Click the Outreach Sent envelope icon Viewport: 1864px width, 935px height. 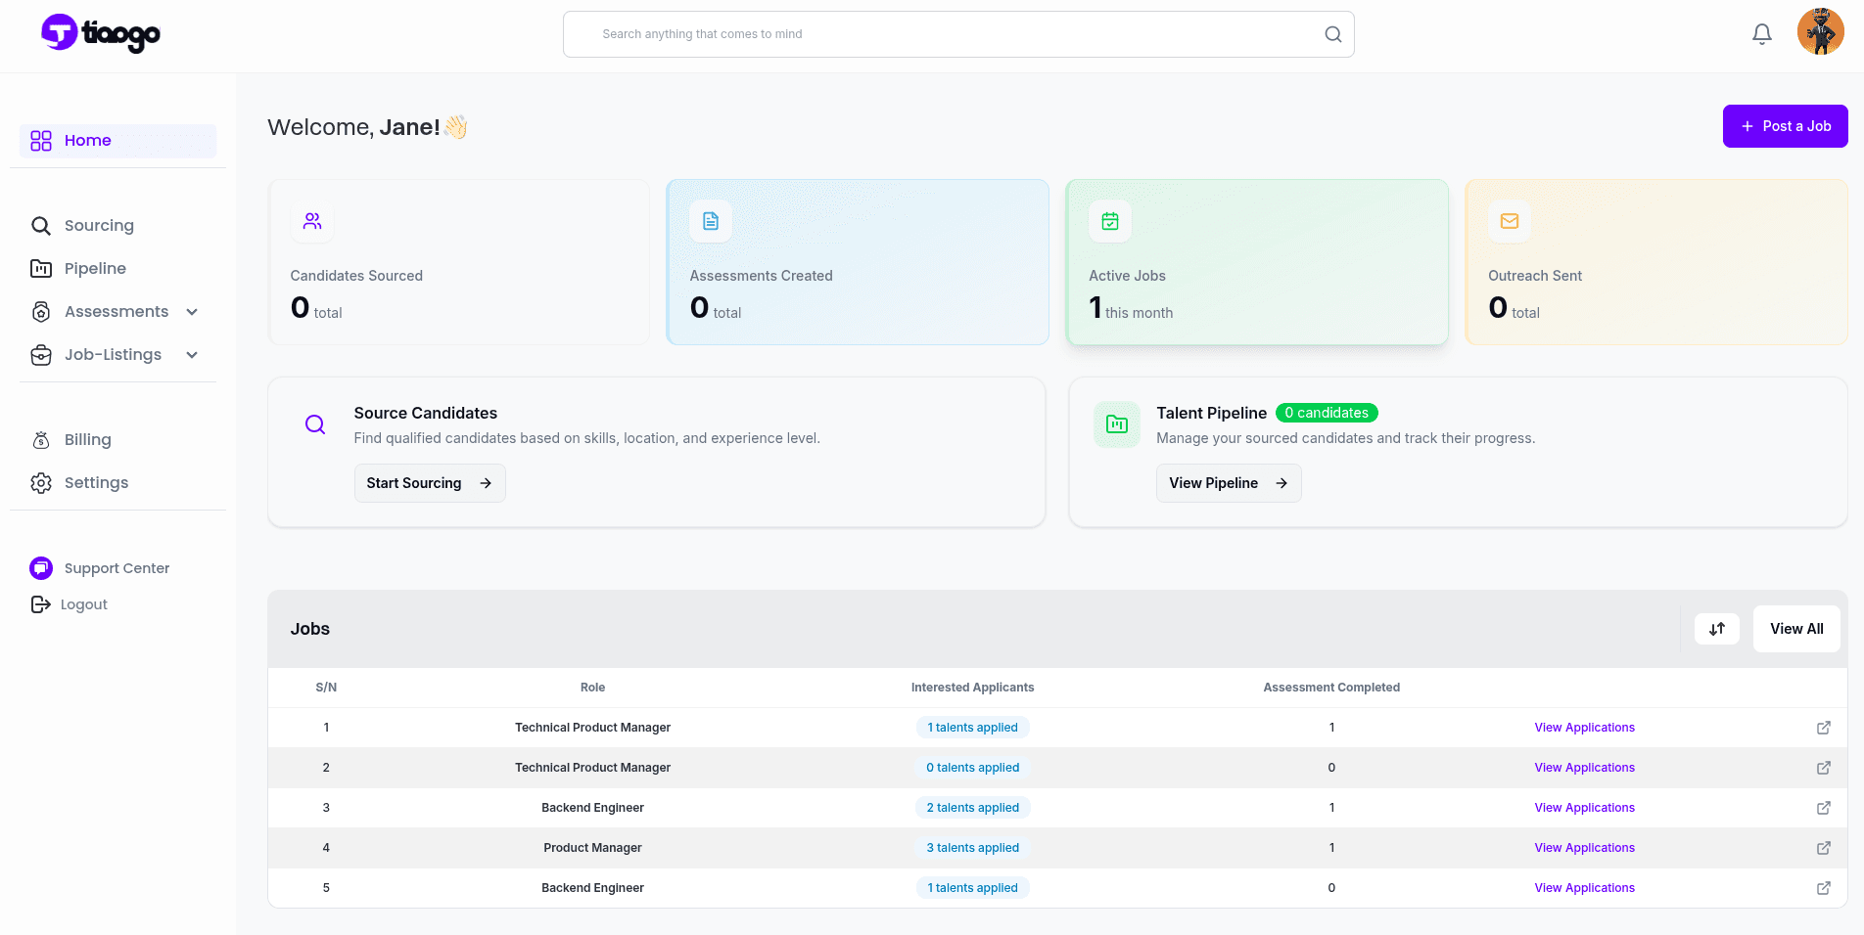click(1509, 221)
